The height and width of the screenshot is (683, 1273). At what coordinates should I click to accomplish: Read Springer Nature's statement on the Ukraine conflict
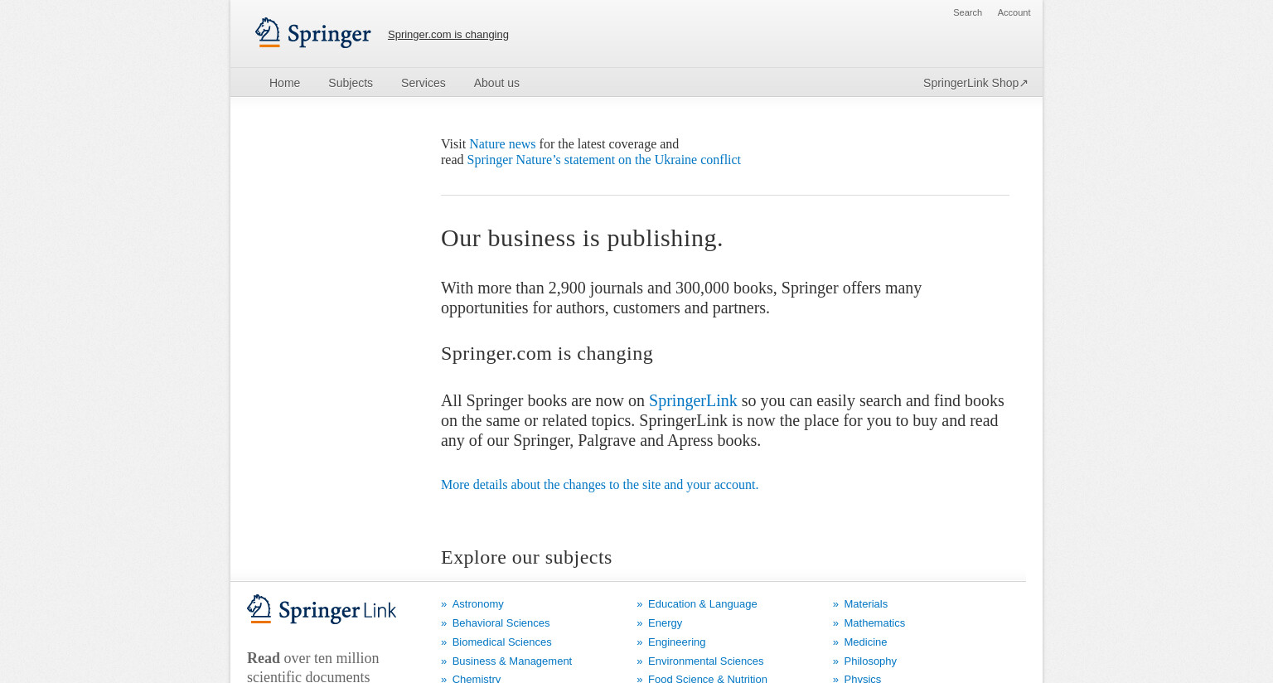pyautogui.click(x=603, y=159)
